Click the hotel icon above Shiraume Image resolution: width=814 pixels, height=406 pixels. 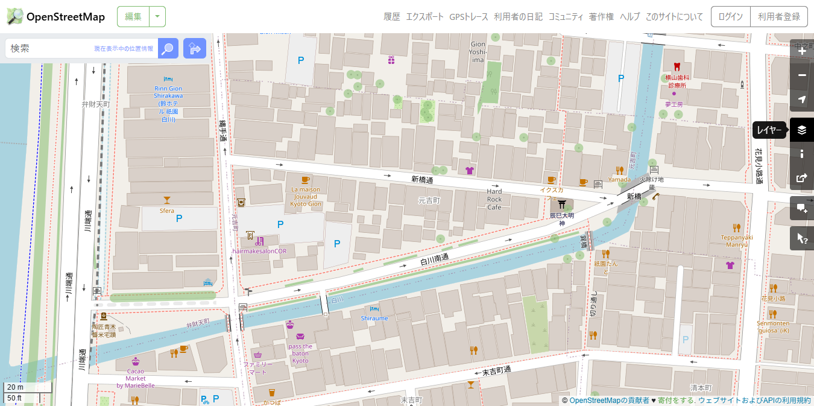tap(374, 309)
